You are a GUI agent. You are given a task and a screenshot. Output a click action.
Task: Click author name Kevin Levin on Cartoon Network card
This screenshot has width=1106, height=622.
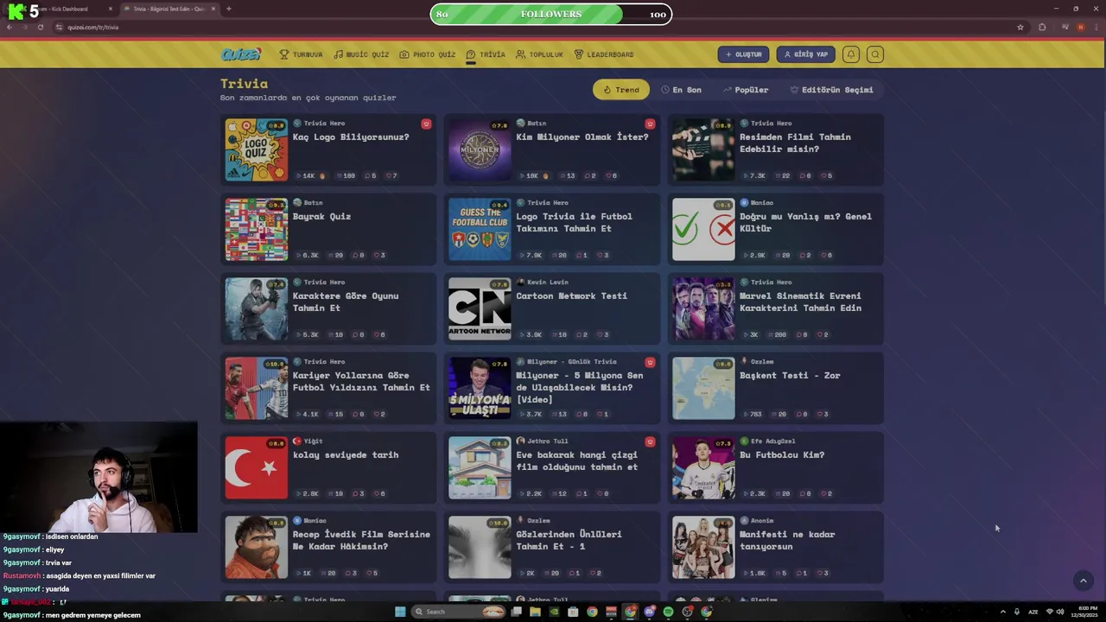[547, 282]
